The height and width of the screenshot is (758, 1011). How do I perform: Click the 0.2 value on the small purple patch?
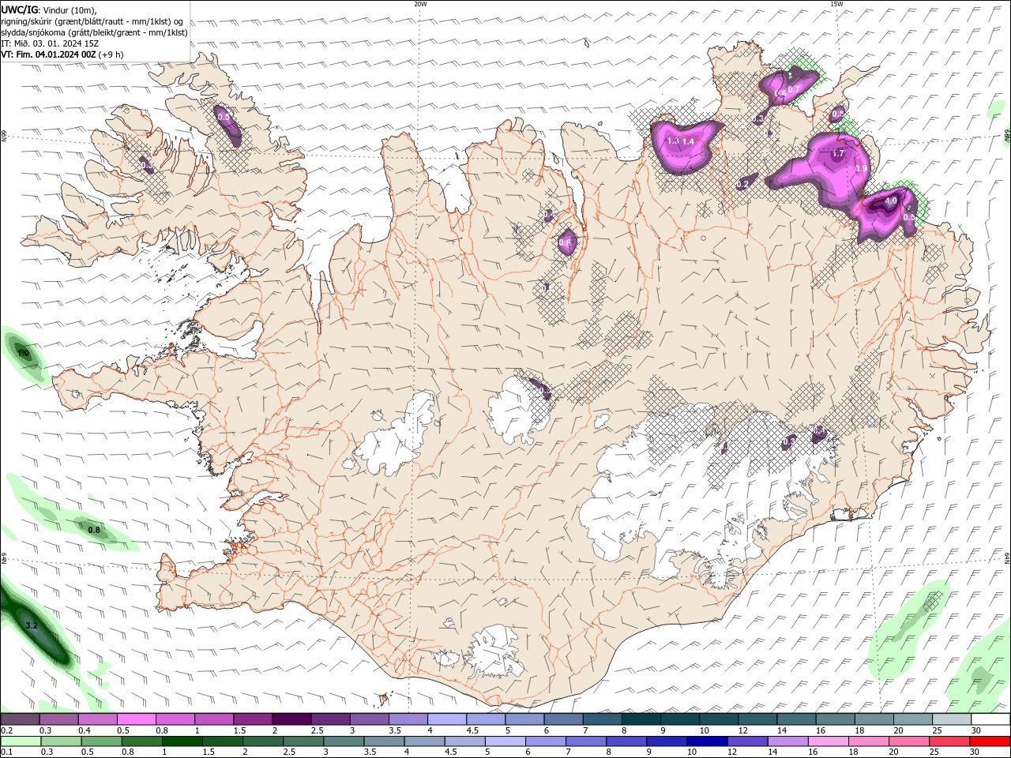[742, 185]
